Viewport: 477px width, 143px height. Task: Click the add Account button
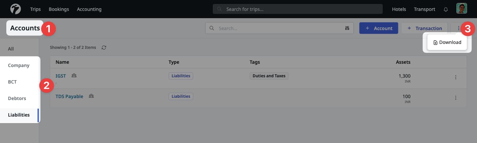click(x=379, y=28)
